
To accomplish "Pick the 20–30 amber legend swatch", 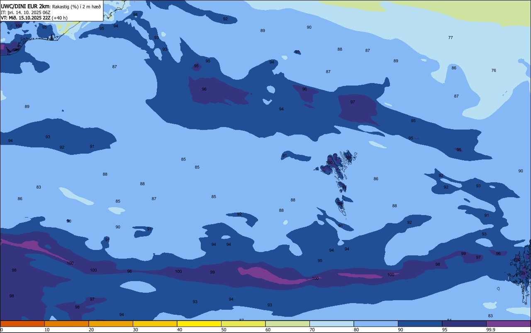I will click(111, 323).
